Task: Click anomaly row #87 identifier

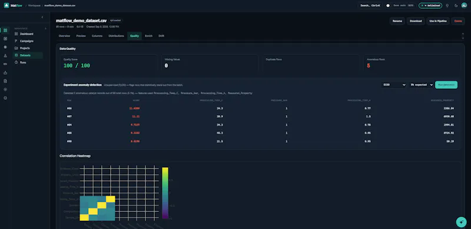Action: (x=69, y=116)
